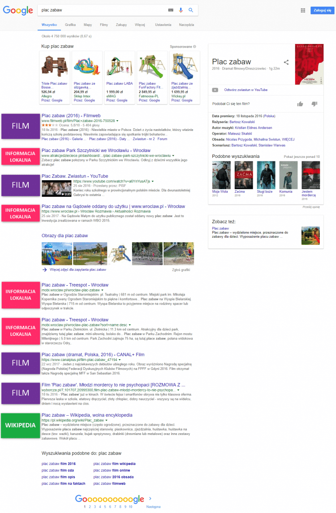This screenshot has height=513, width=336.
Task: Click Prześlij opinię link
Action: pyautogui.click(x=311, y=207)
